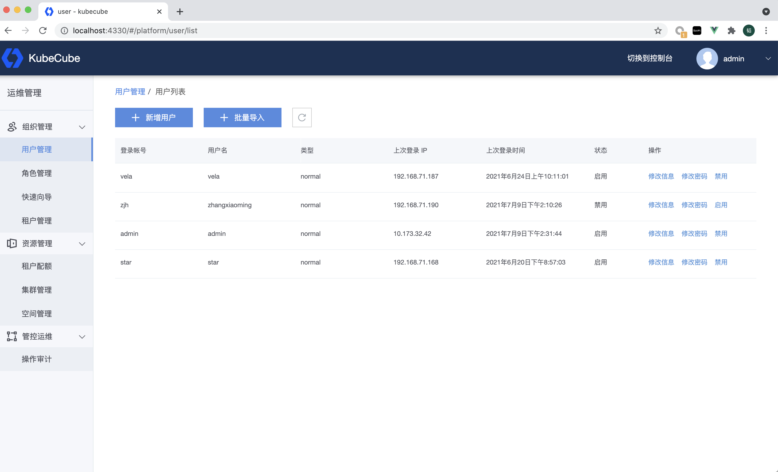Image resolution: width=778 pixels, height=472 pixels.
Task: Collapse the 管控运维 menu chevron
Action: [82, 337]
